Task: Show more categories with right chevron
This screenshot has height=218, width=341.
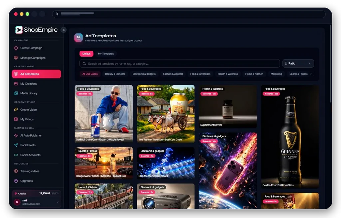Action: 311,74
